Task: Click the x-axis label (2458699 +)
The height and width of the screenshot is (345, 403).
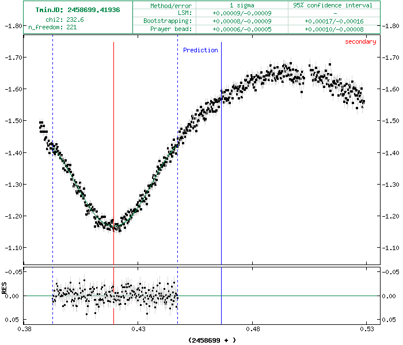Action: [x=212, y=340]
